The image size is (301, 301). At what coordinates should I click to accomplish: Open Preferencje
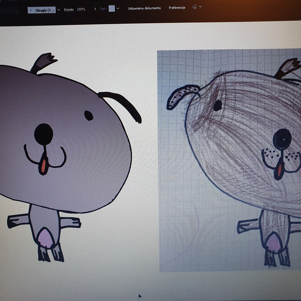[x=177, y=8]
